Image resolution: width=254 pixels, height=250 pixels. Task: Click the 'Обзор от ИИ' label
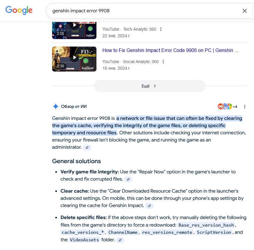[74, 106]
